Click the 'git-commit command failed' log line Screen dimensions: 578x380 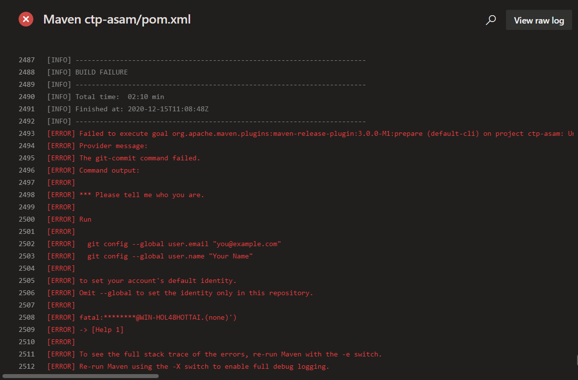point(140,158)
